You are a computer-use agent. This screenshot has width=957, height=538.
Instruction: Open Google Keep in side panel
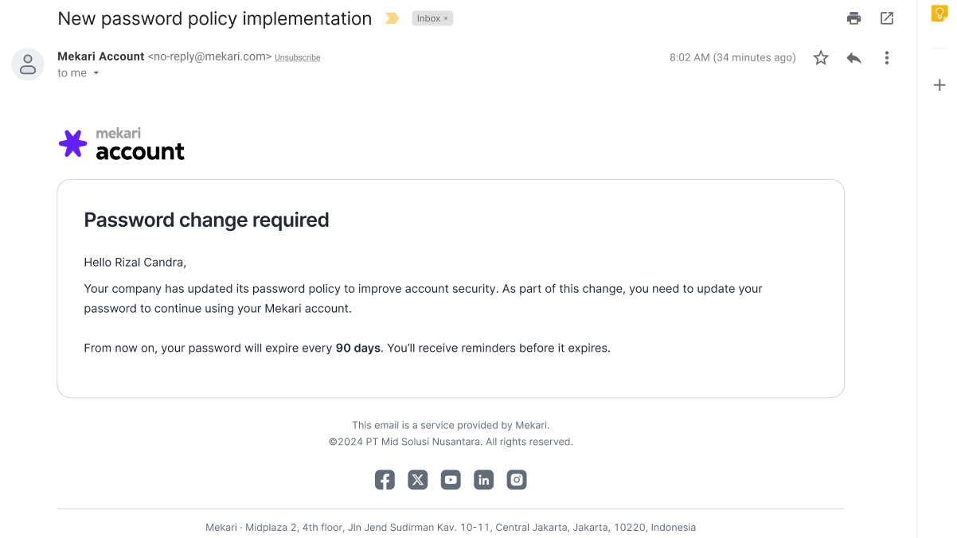[x=939, y=14]
